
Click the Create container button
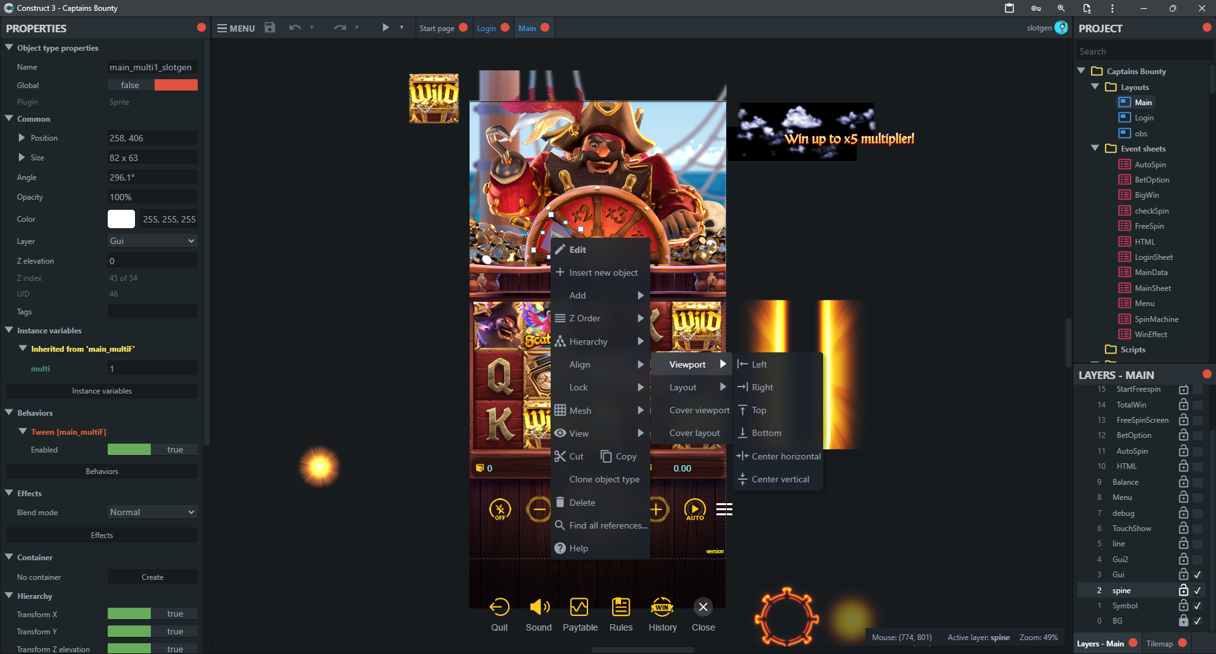tap(153, 577)
